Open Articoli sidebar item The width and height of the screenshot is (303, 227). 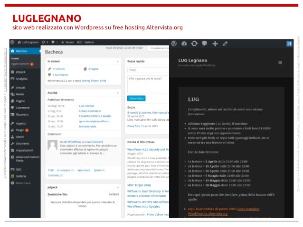[20, 88]
